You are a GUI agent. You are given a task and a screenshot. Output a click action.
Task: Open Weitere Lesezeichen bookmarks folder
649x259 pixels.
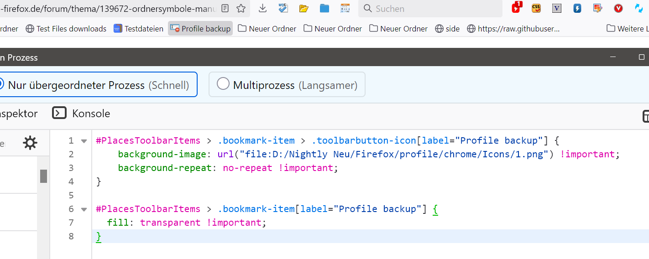[628, 29]
